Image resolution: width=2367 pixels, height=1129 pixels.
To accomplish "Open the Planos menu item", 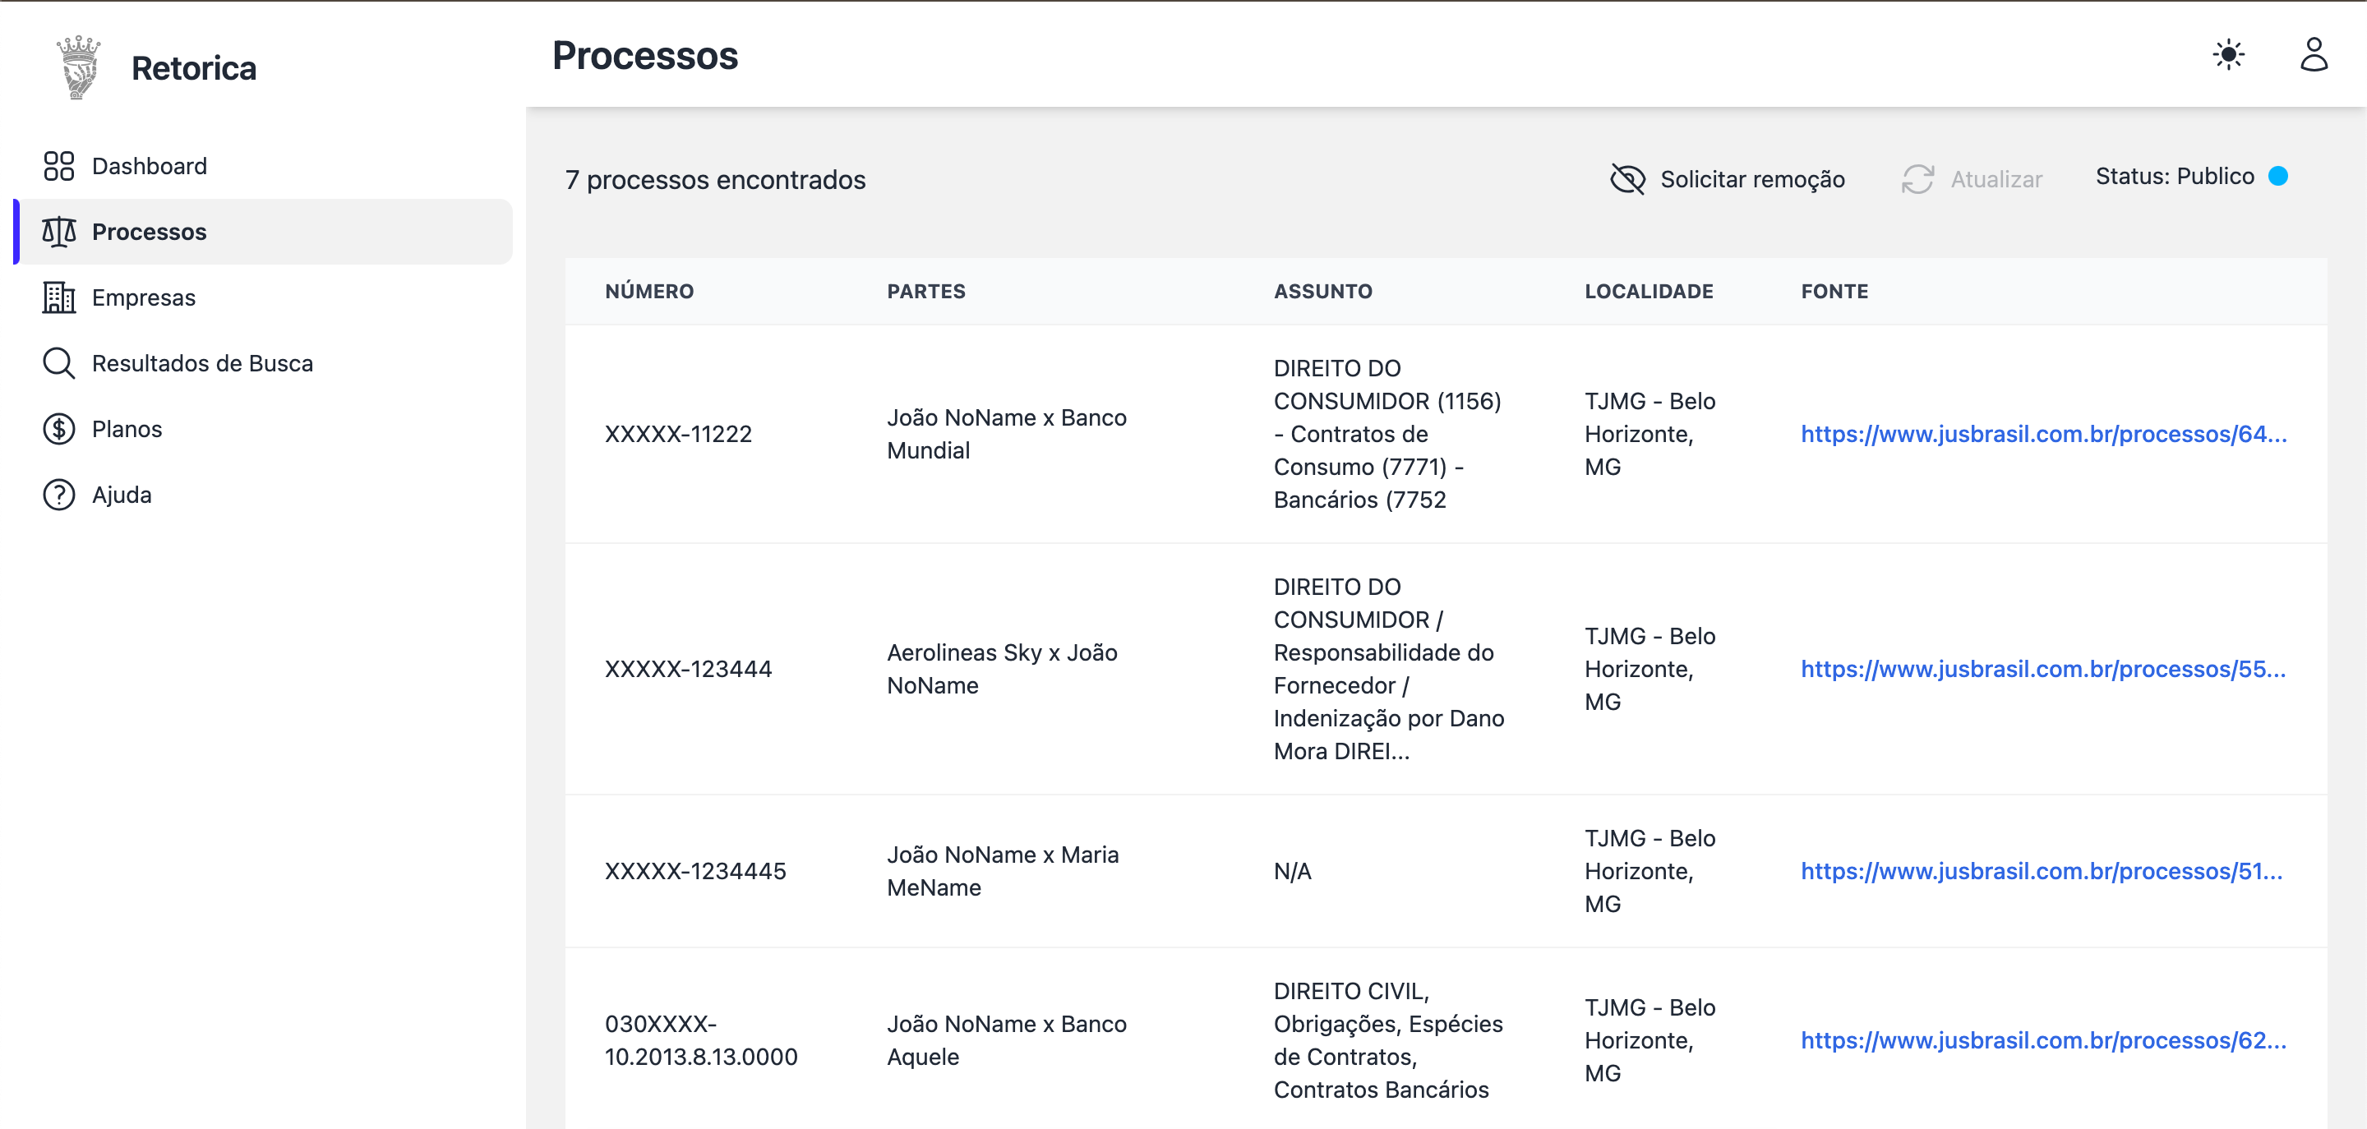I will tap(127, 429).
